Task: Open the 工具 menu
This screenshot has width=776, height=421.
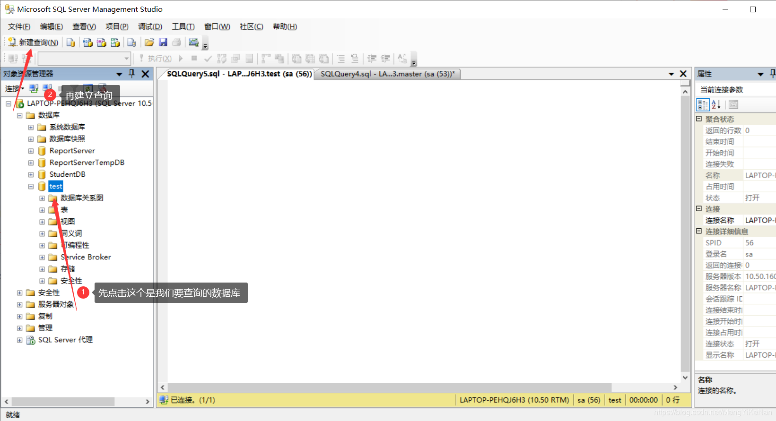Action: (x=183, y=26)
